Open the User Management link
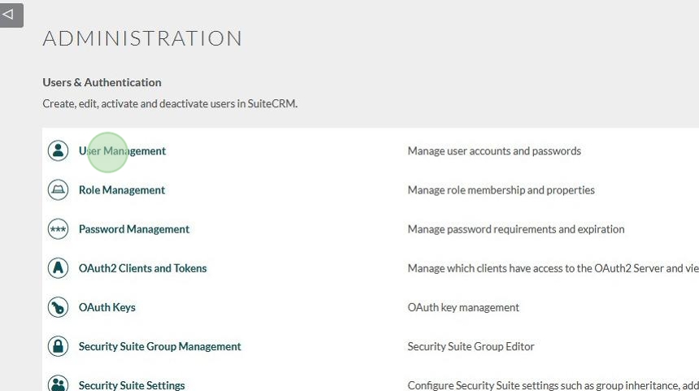 pos(122,151)
